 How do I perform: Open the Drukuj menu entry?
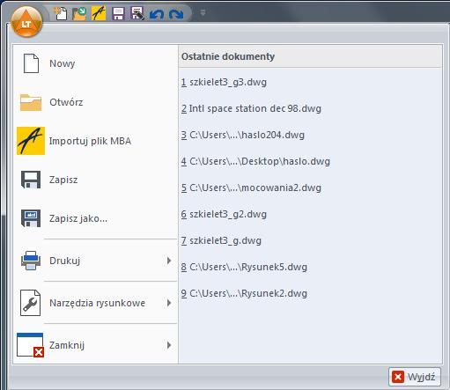pyautogui.click(x=95, y=261)
